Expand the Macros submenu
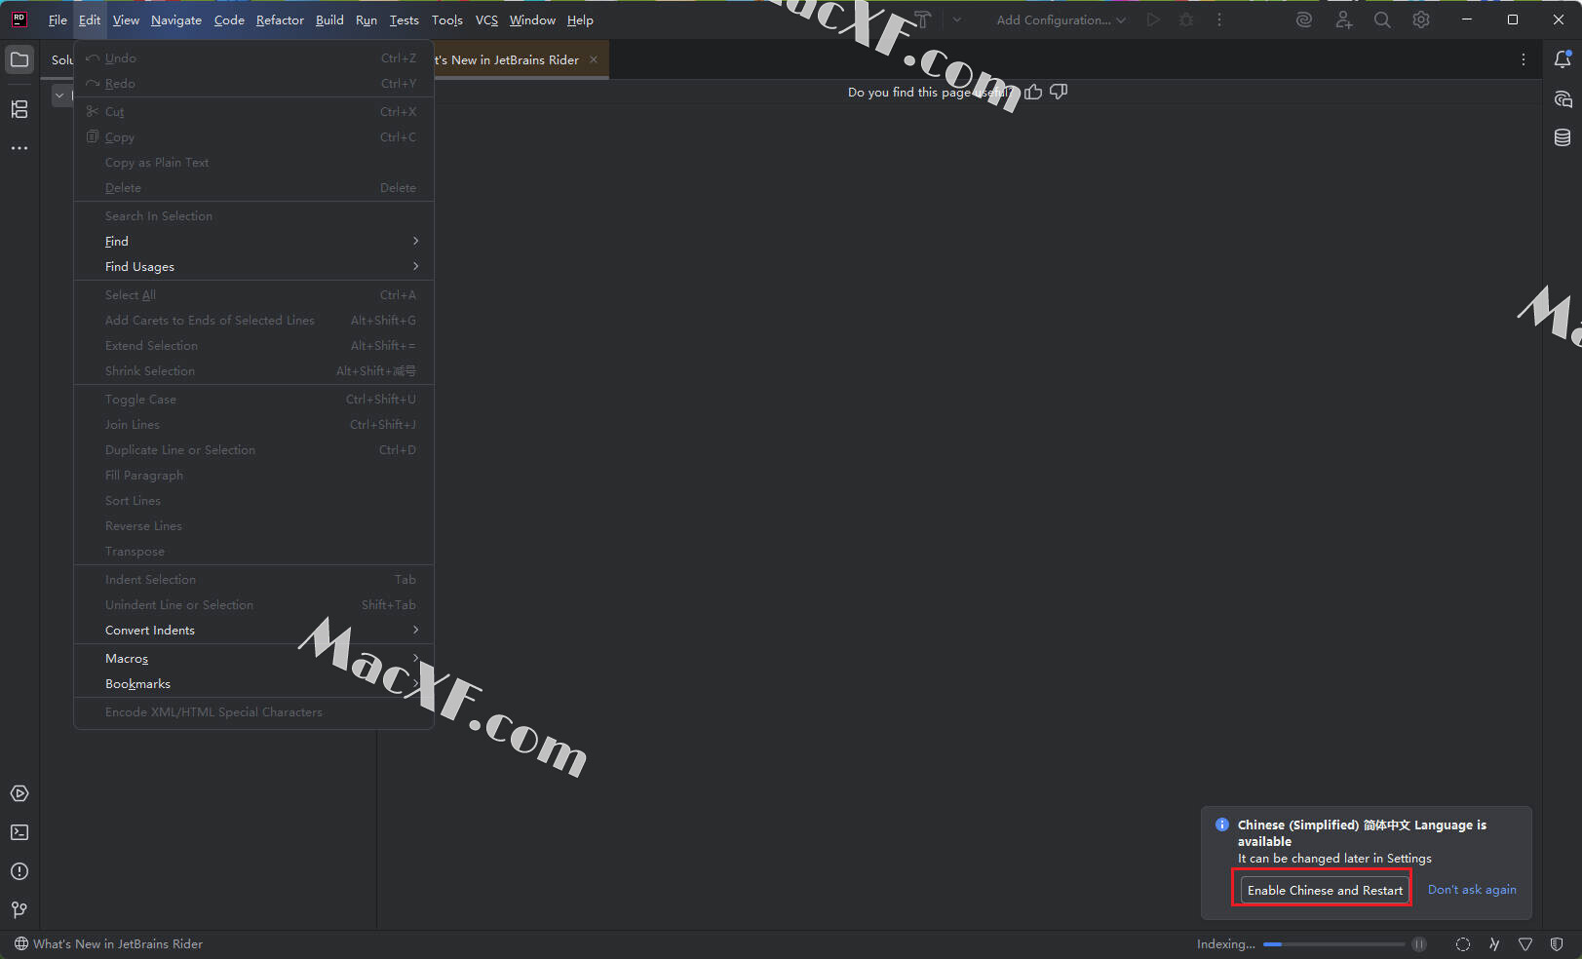Image resolution: width=1582 pixels, height=959 pixels. click(253, 658)
